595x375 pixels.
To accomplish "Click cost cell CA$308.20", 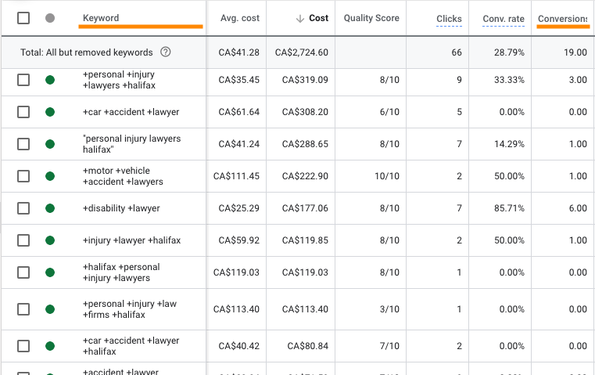I will tap(305, 112).
